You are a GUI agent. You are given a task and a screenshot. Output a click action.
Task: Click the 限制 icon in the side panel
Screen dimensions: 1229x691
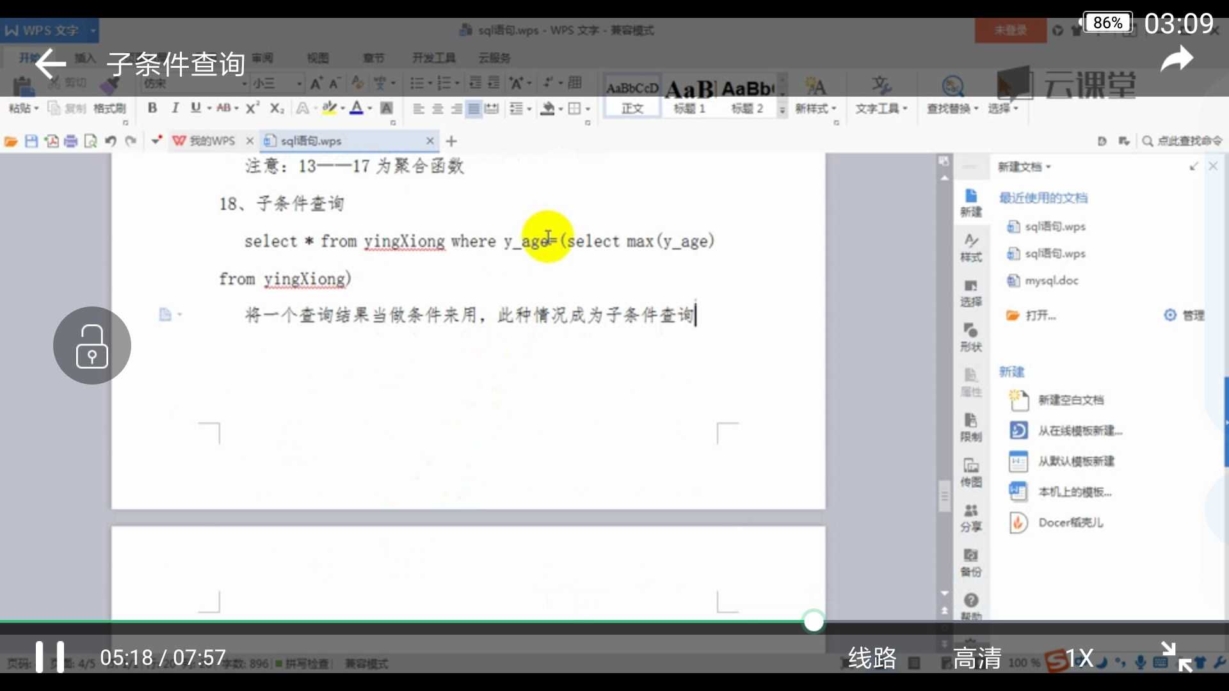coord(971,428)
